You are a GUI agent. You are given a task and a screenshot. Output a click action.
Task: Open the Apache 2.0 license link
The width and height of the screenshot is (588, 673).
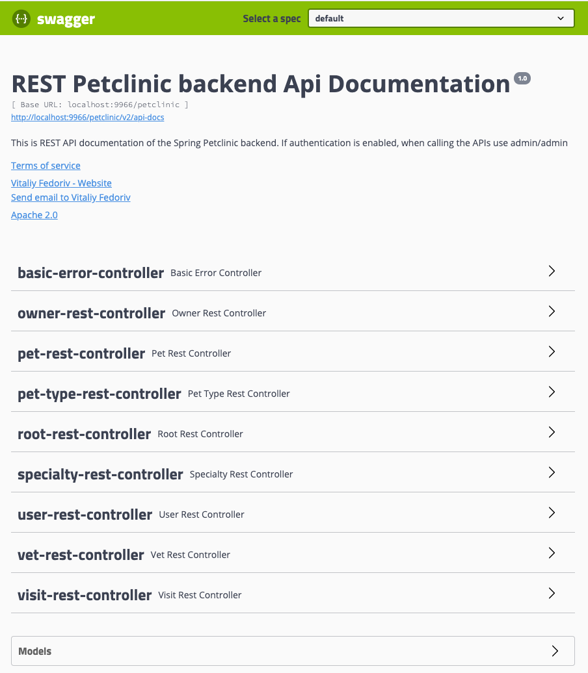[34, 215]
